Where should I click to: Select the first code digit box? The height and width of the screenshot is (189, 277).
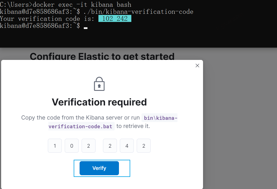[55, 146]
